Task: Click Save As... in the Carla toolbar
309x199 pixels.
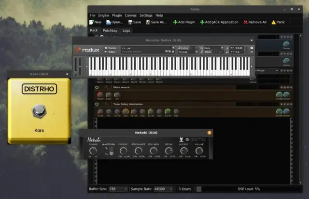Action: click(156, 22)
